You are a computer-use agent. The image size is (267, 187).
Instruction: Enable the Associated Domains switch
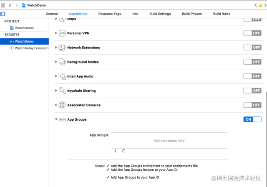252,105
